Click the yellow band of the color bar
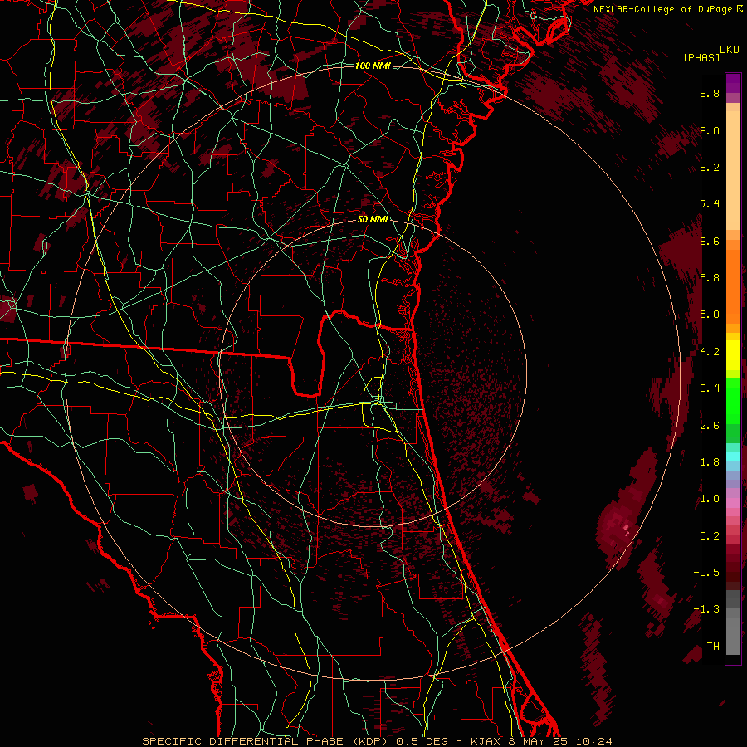Screen dimensions: 747x747 tap(733, 355)
